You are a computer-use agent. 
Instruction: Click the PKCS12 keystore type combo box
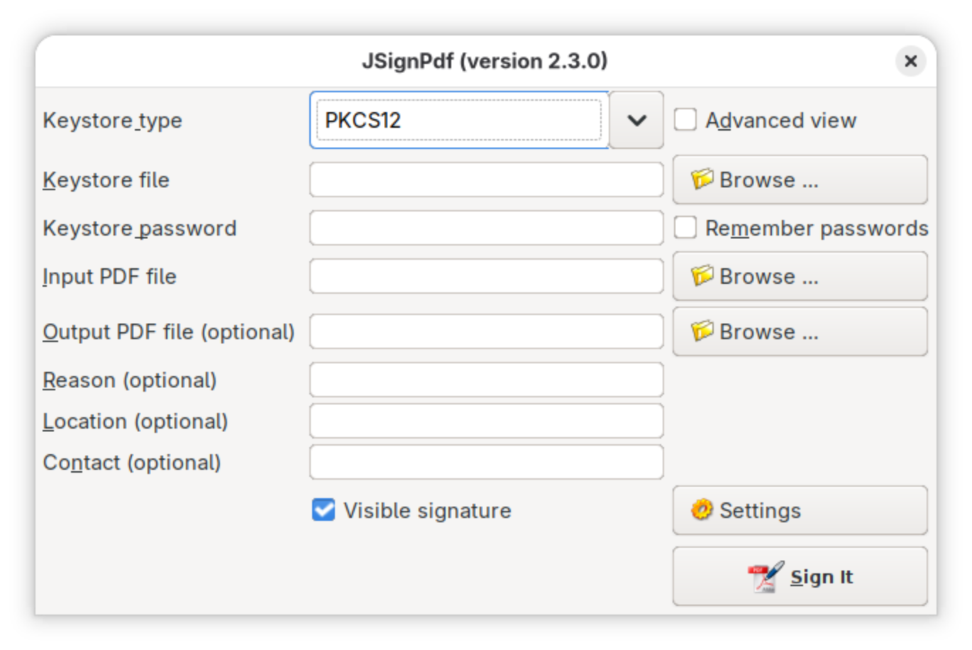458,120
